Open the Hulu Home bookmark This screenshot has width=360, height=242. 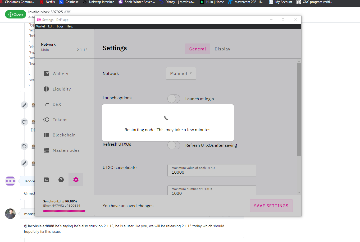tap(212, 2)
